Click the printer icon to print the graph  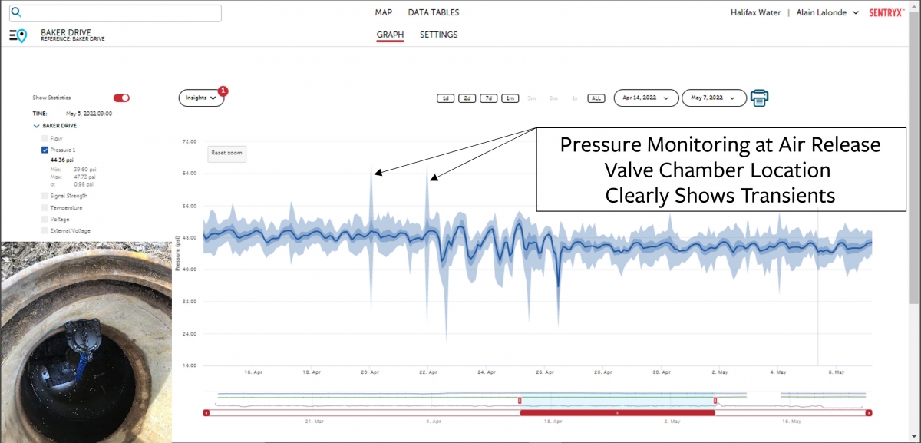760,98
